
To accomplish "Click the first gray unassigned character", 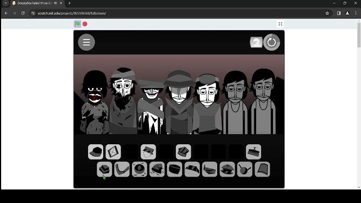I will click(x=235, y=103).
